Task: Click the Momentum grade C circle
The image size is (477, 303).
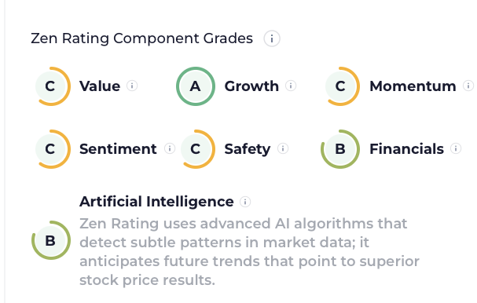Action: coord(340,86)
